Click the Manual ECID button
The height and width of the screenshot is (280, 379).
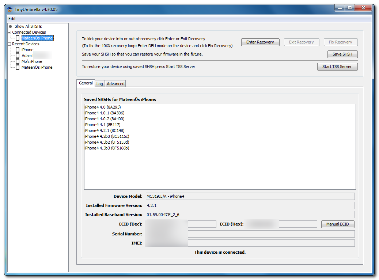click(337, 224)
